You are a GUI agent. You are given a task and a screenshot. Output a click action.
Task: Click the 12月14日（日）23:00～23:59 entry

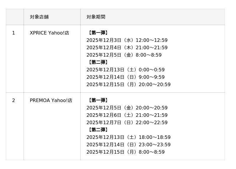point(128,145)
